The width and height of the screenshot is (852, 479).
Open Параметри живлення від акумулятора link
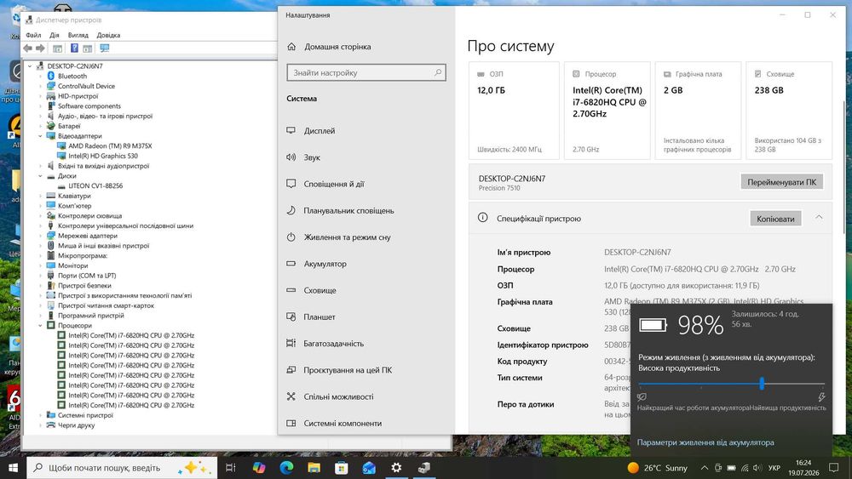pos(705,442)
